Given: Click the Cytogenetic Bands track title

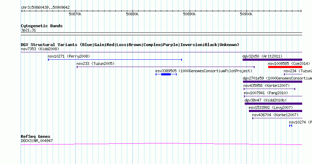Looking at the screenshot, I should coord(42,26).
